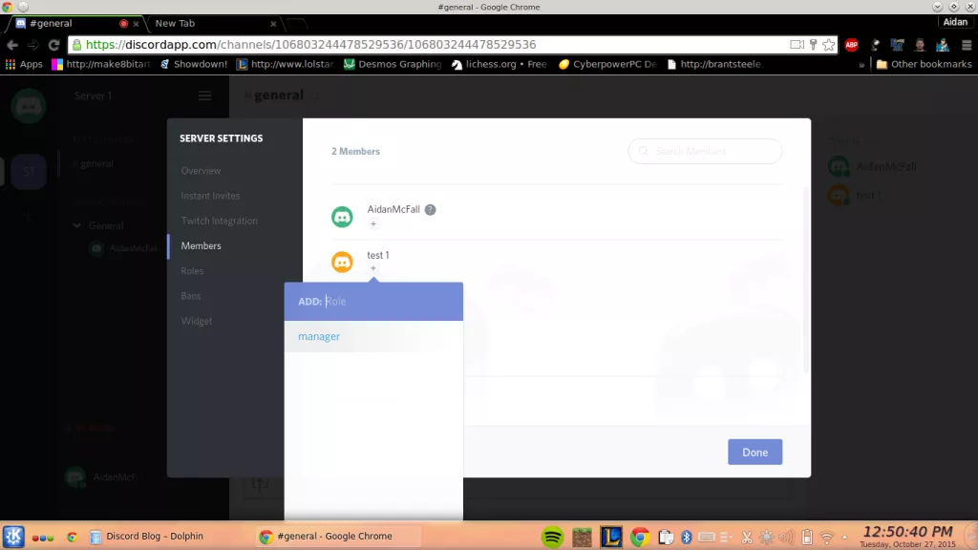The width and height of the screenshot is (978, 550).
Task: Click the plus icon under AidanMcFall
Action: pos(373,224)
